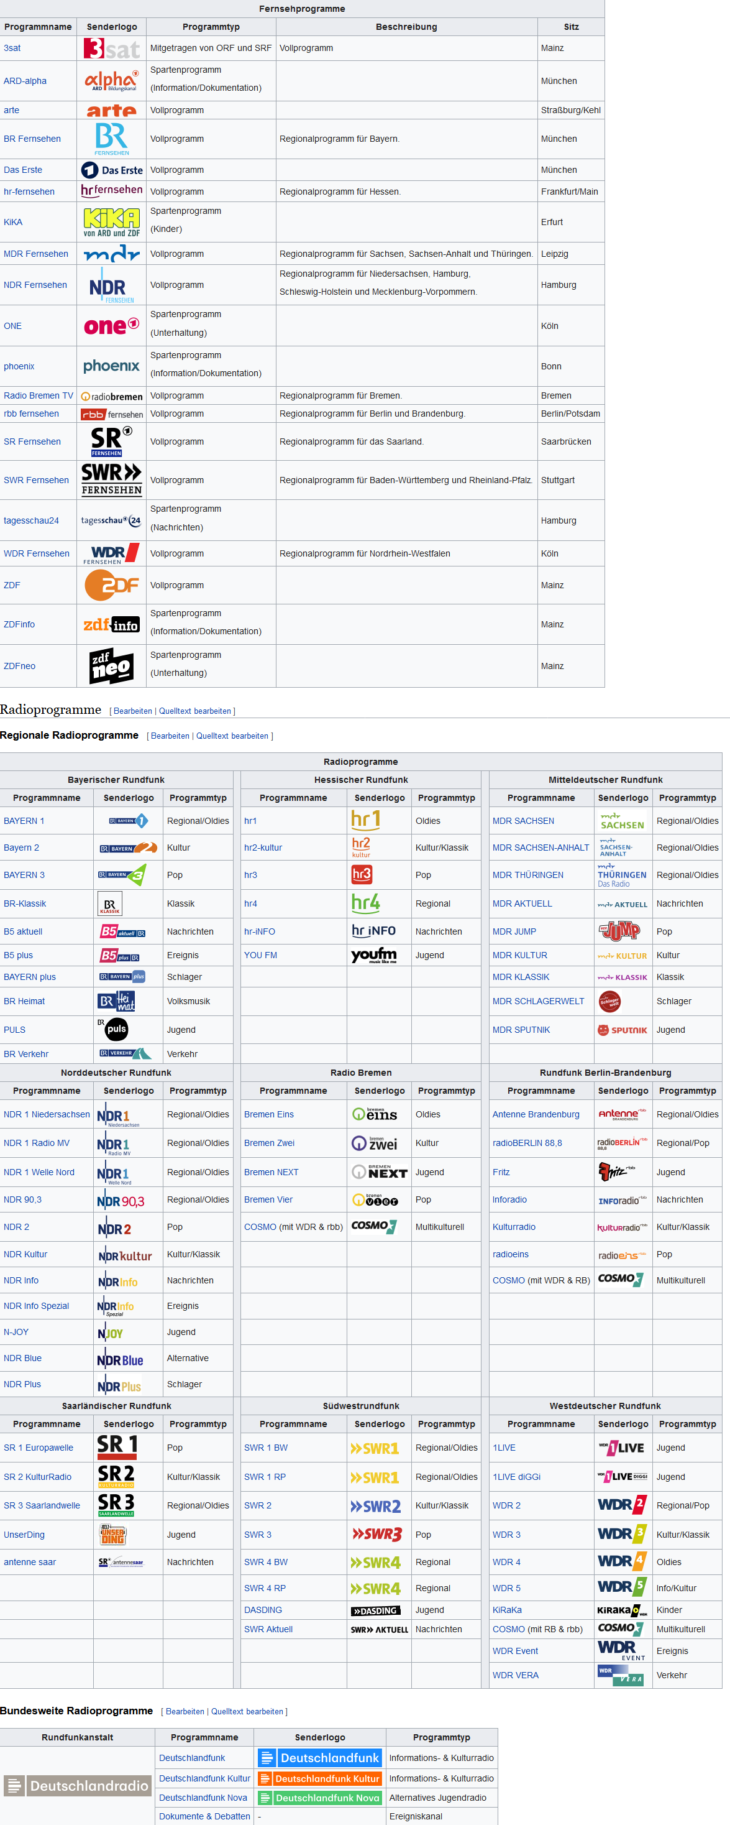Click the 'Westdeutscher Rundfunk' table header
730x1825 pixels.
605,1405
